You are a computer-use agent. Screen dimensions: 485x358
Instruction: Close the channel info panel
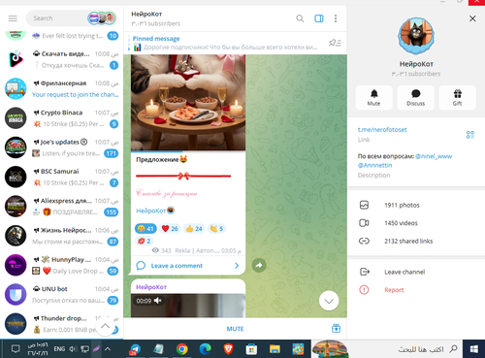pyautogui.click(x=472, y=18)
